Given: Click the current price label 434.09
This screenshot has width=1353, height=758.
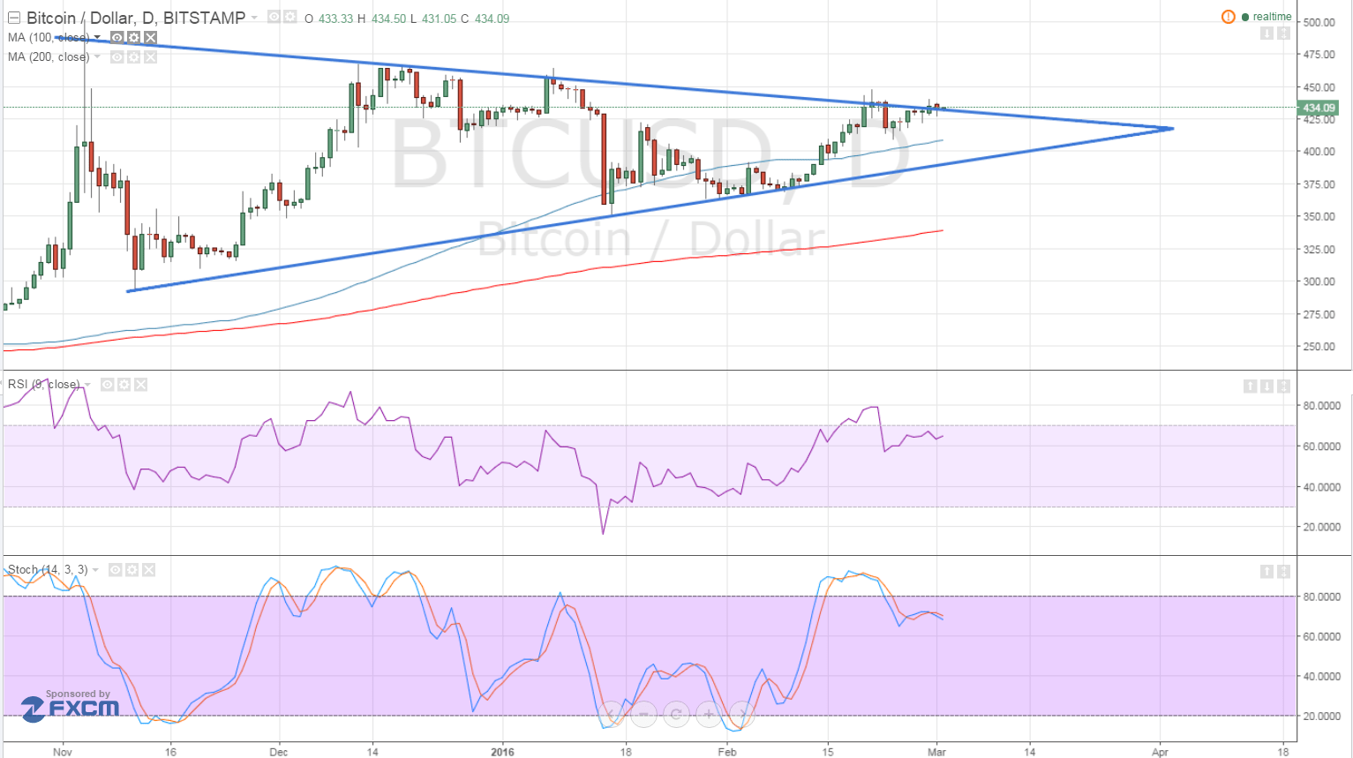Looking at the screenshot, I should pos(1319,108).
